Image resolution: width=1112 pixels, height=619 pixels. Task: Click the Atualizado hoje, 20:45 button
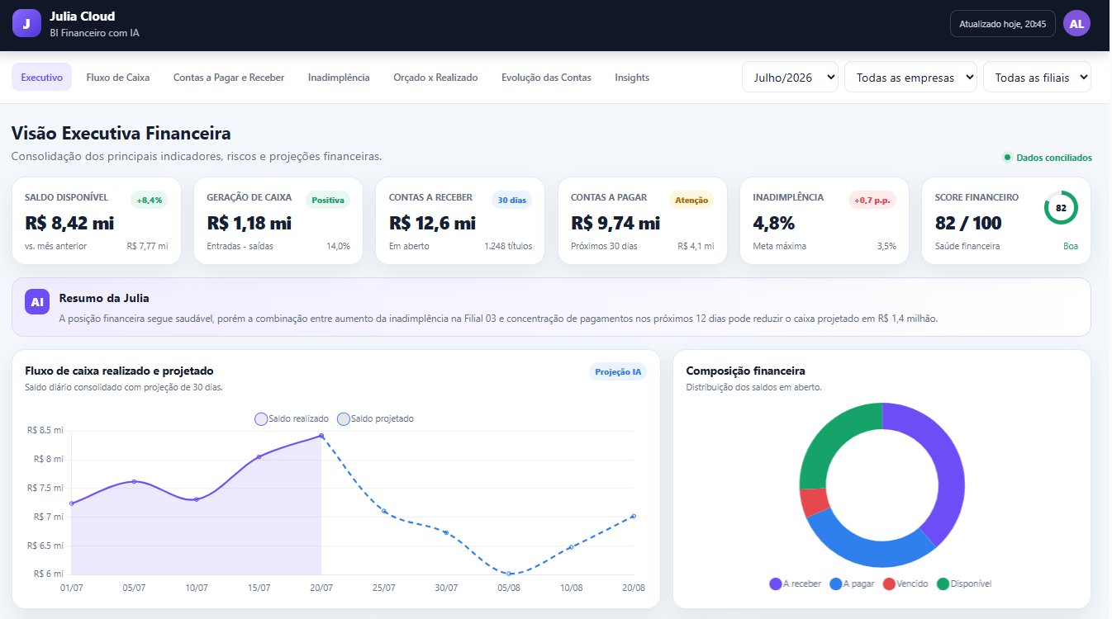(x=1003, y=24)
